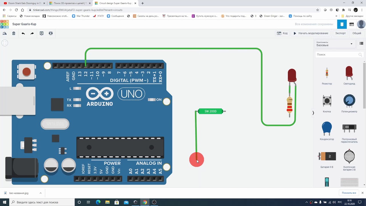Open Microsoft Edge from taskbar
The image size is (366, 206).
coord(98,202)
